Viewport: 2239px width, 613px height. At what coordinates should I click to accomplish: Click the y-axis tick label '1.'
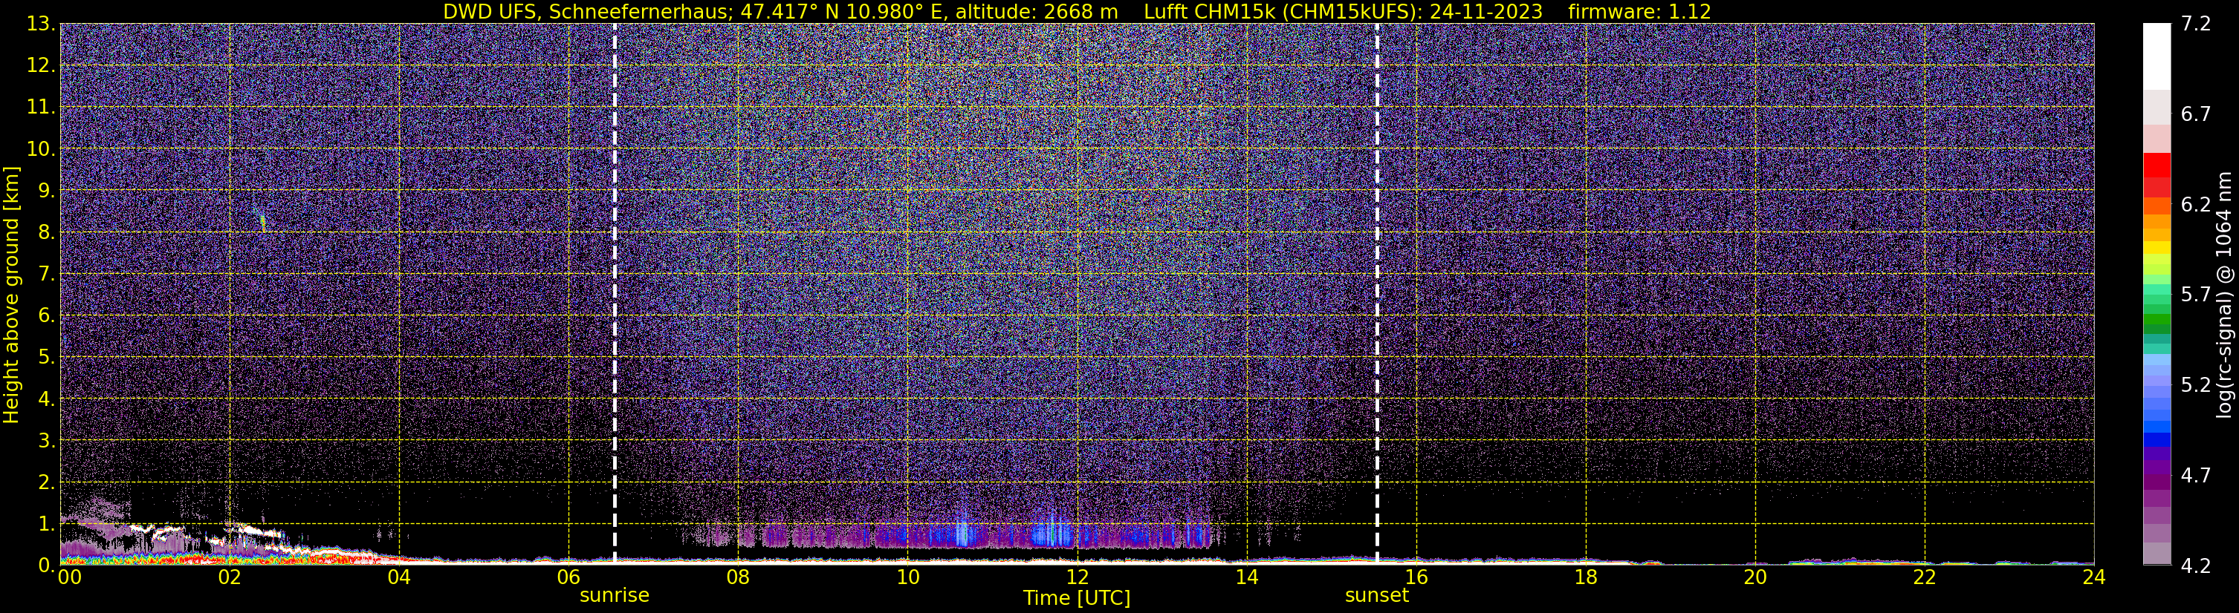pyautogui.click(x=47, y=523)
